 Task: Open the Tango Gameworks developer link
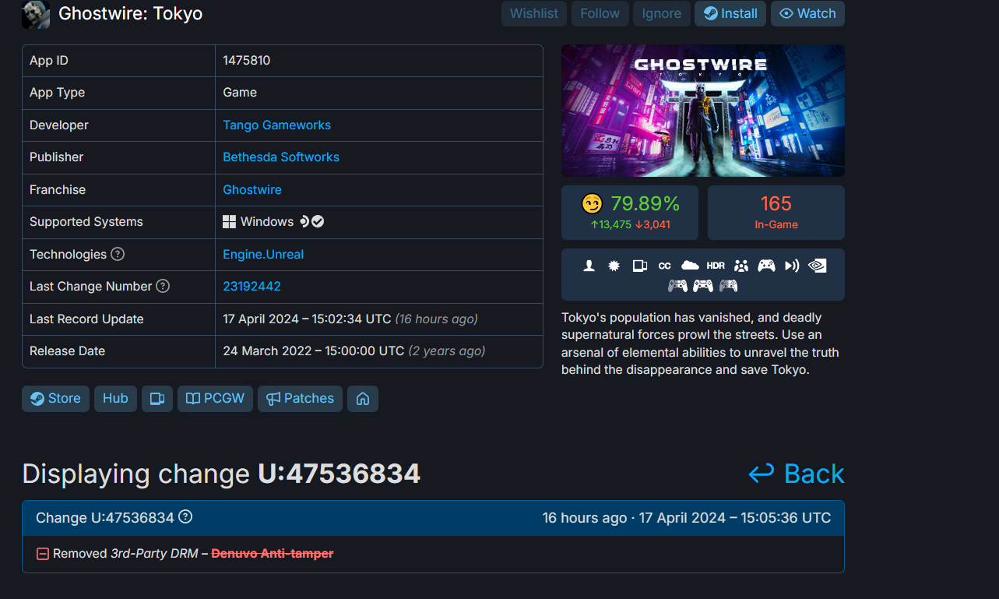[276, 125]
